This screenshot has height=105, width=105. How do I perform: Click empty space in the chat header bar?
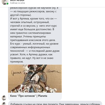tap(65, 3)
